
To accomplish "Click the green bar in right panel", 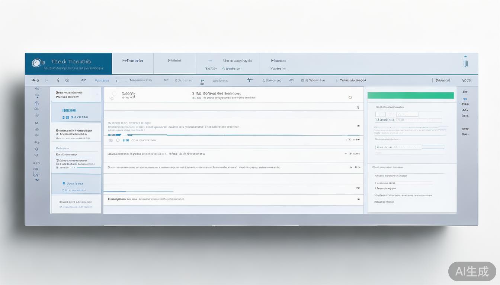I will pos(411,95).
